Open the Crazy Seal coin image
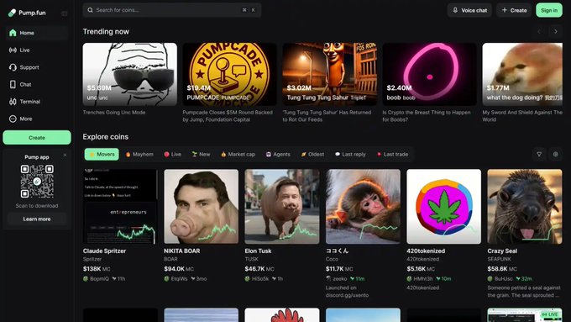571x322 pixels. [525, 207]
